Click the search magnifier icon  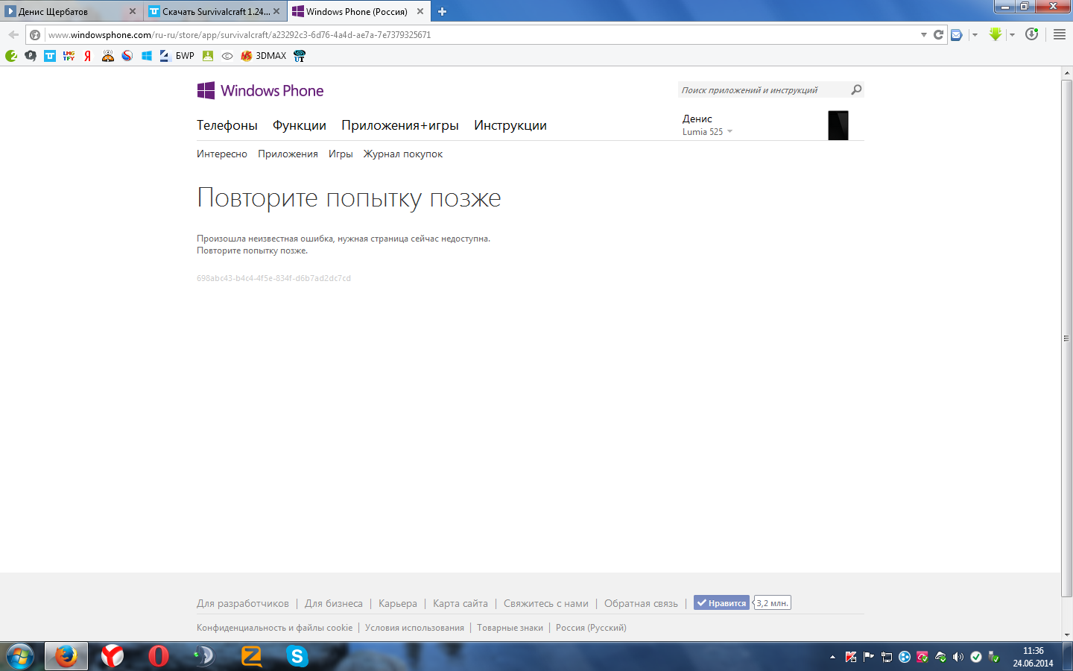pos(856,89)
